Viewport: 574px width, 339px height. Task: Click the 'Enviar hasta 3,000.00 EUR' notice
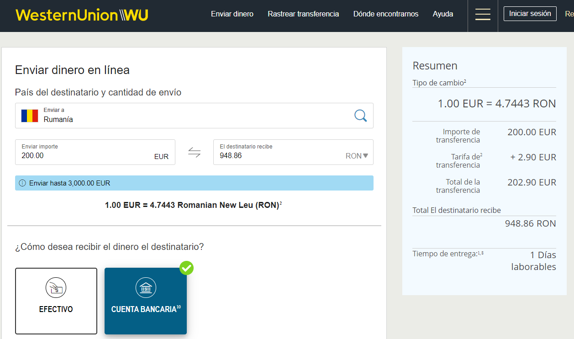[194, 183]
